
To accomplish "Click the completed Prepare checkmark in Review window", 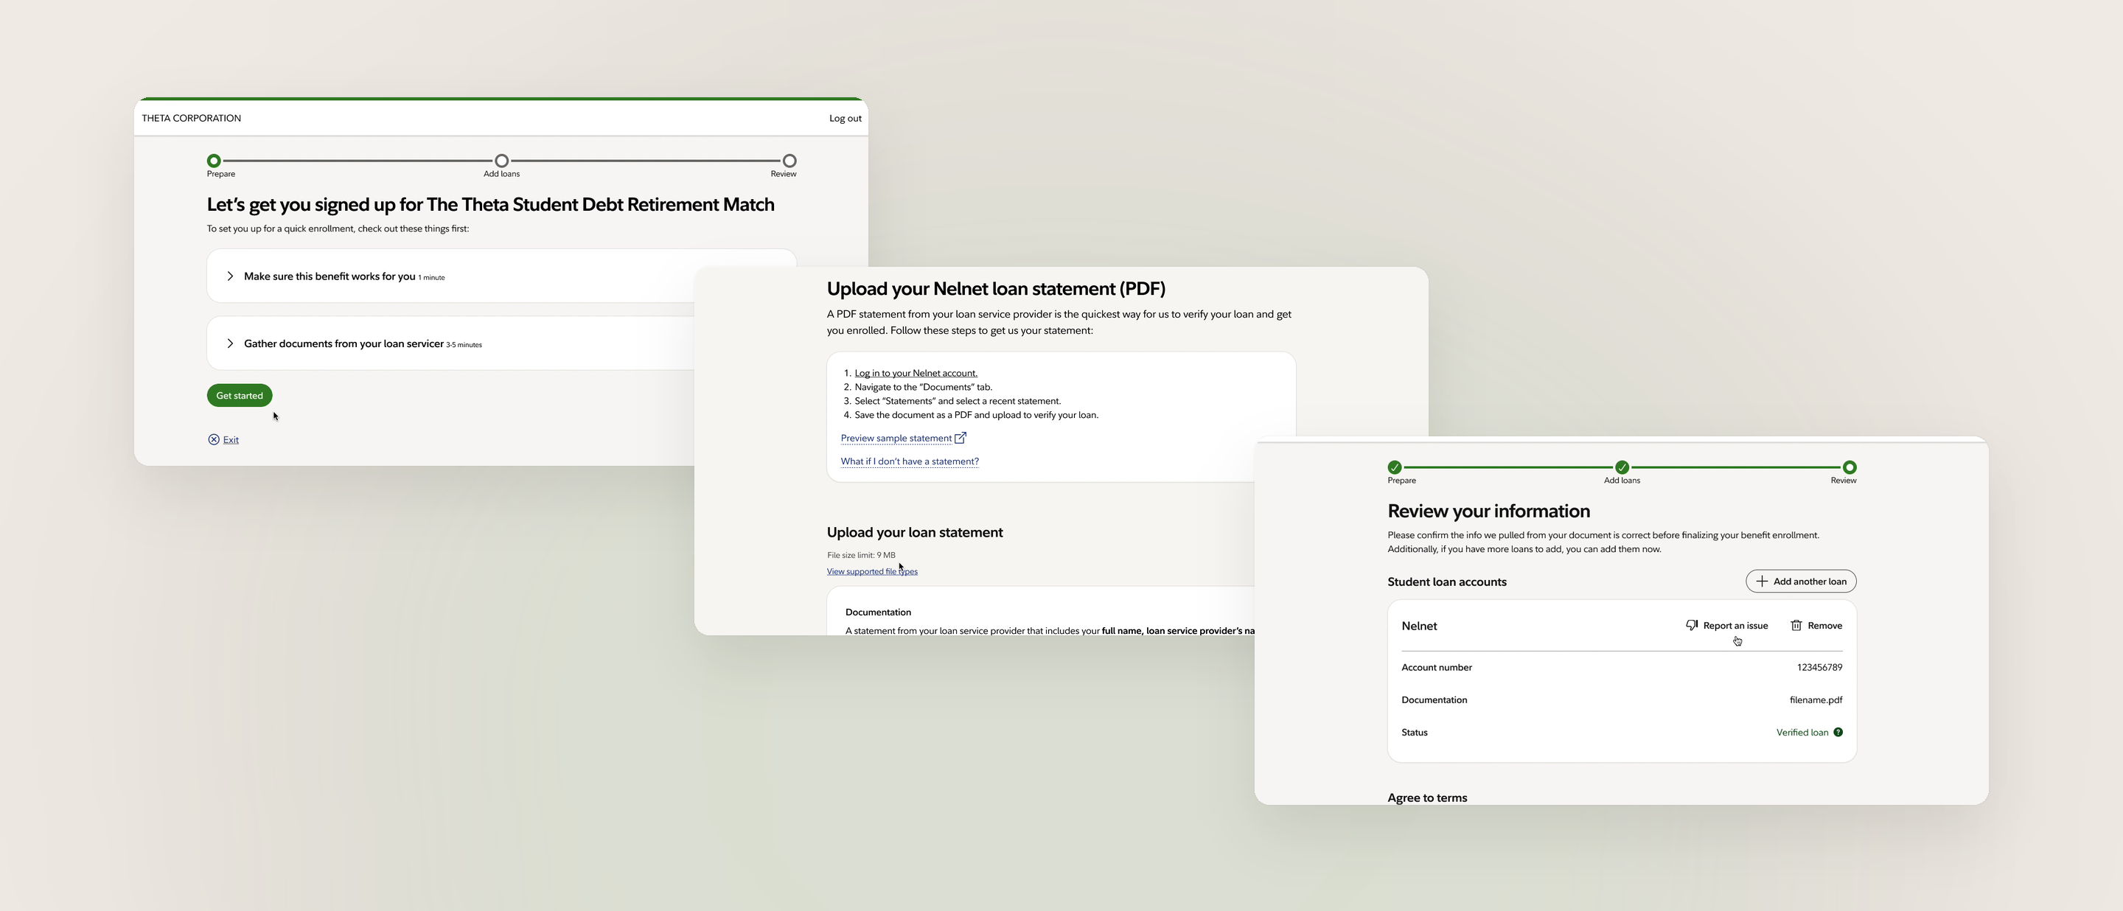I will (x=1395, y=467).
